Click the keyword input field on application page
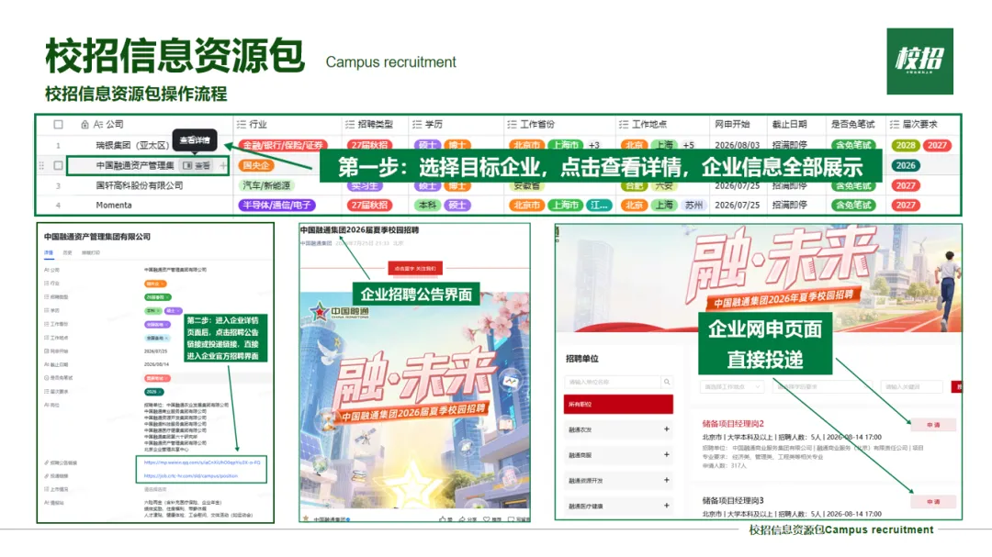 point(912,386)
